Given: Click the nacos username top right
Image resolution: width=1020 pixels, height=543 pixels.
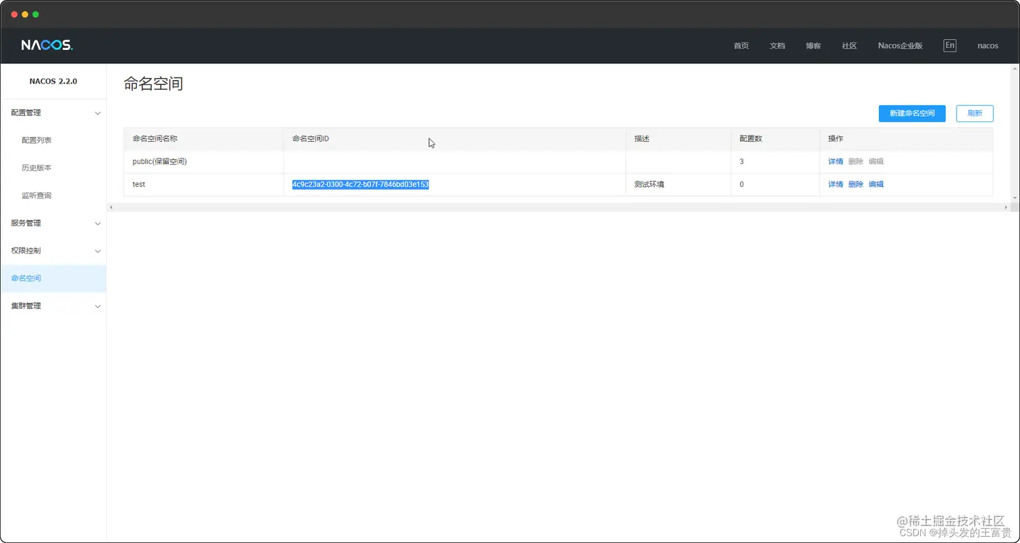Looking at the screenshot, I should [988, 45].
